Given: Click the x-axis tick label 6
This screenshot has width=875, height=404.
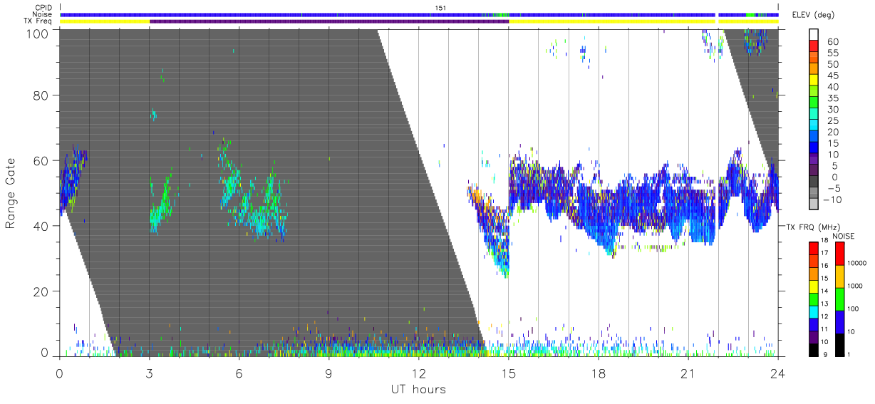Looking at the screenshot, I should 239,373.
